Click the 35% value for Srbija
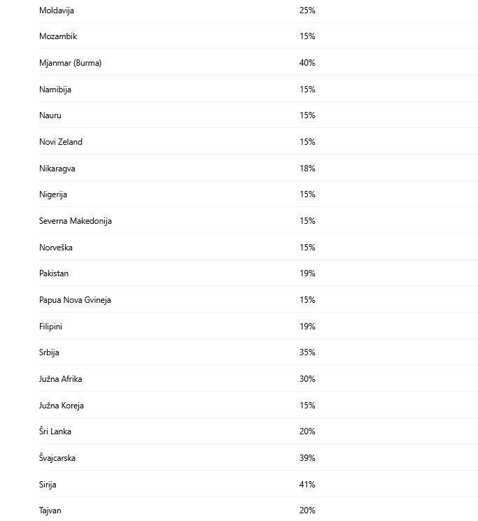Screen dimensions: 478x521 (x=307, y=352)
